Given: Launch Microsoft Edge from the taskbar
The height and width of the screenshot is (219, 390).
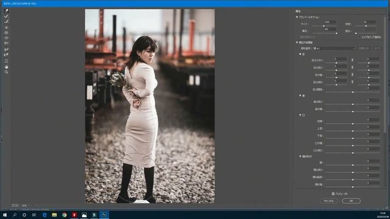Looking at the screenshot, I should coord(44,215).
